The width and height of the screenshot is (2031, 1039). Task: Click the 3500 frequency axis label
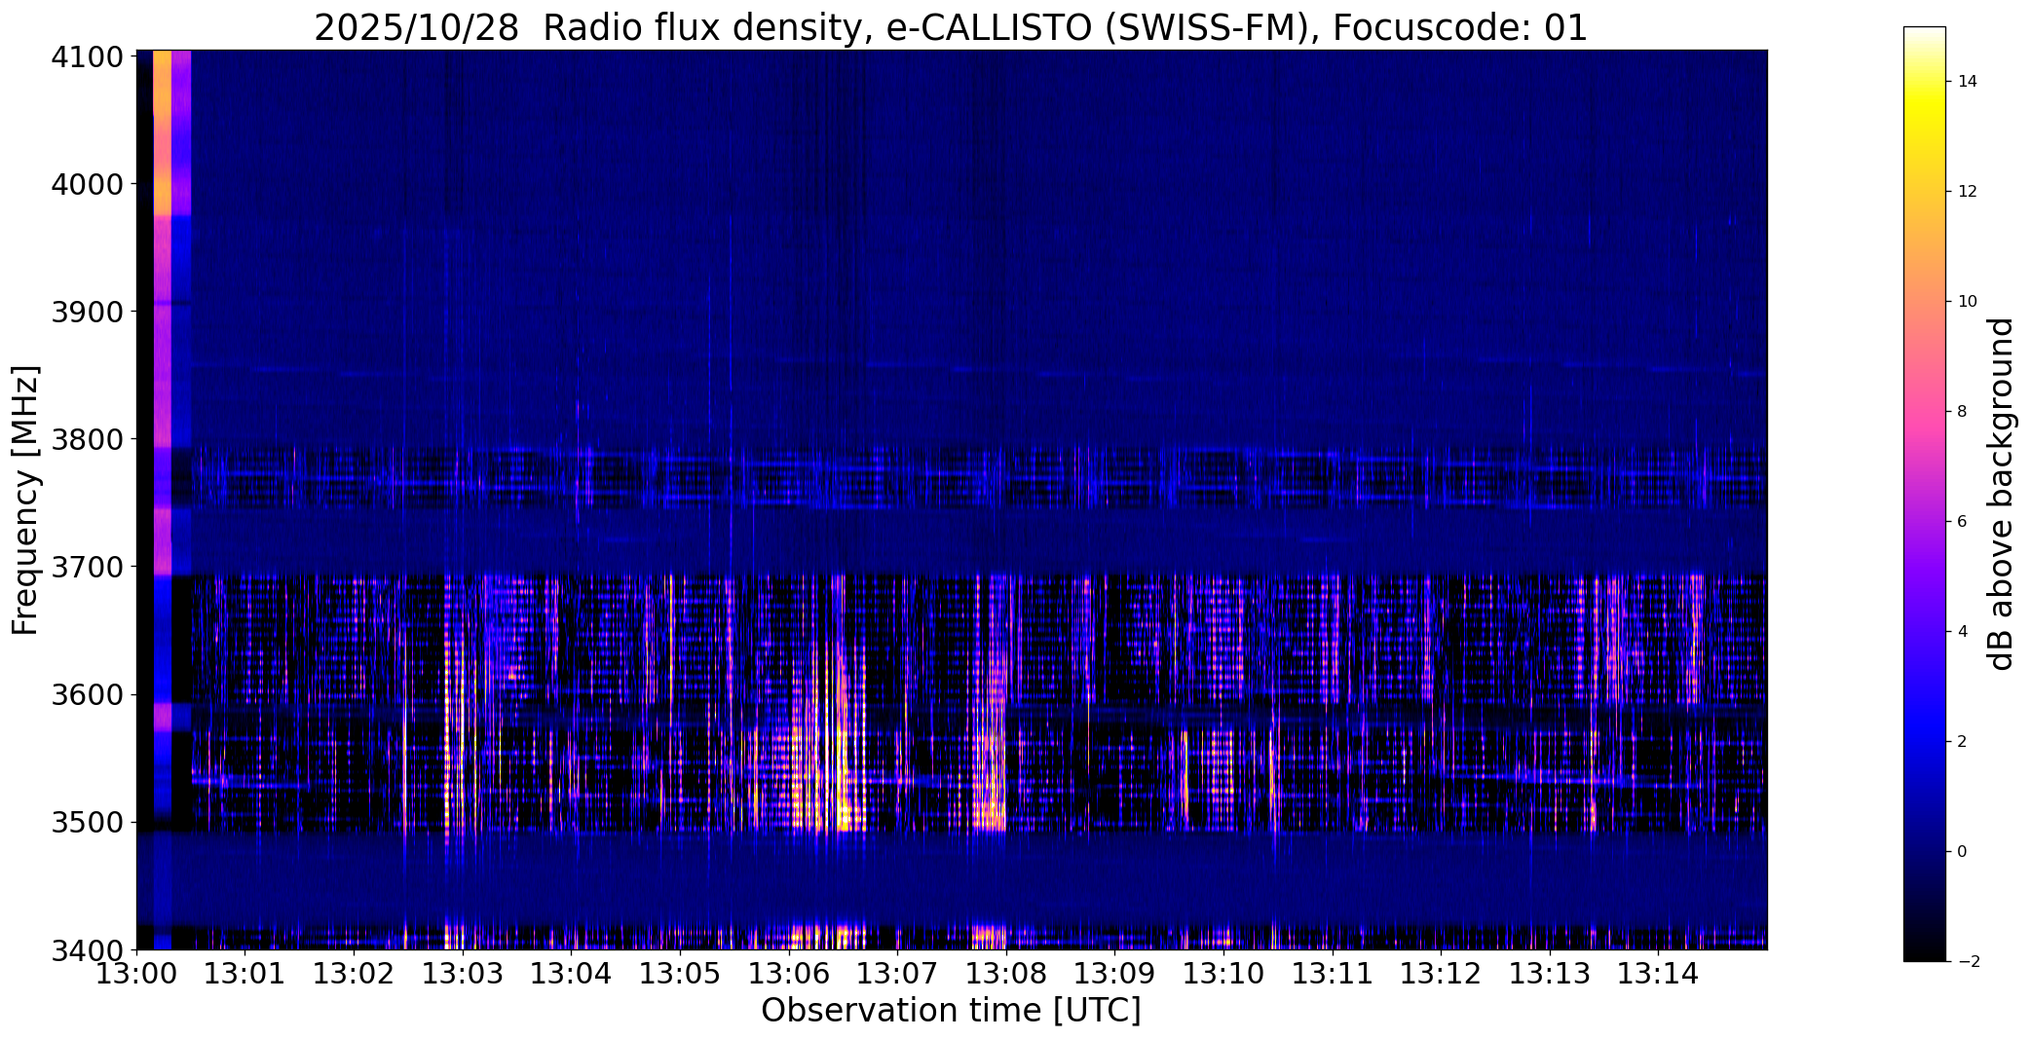87,823
